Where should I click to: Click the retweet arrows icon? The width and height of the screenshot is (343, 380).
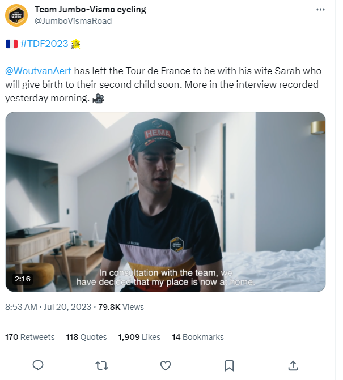[x=101, y=365]
